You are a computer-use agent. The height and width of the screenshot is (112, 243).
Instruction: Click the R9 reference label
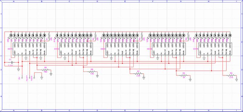[231, 73]
